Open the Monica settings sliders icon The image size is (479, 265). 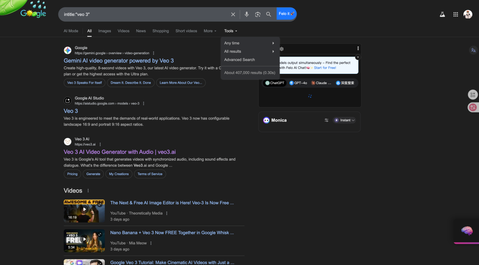pyautogui.click(x=326, y=120)
